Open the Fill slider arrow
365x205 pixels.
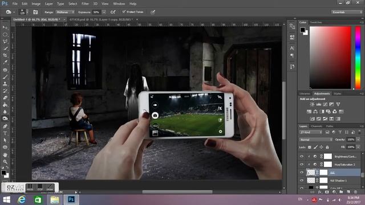click(x=358, y=147)
